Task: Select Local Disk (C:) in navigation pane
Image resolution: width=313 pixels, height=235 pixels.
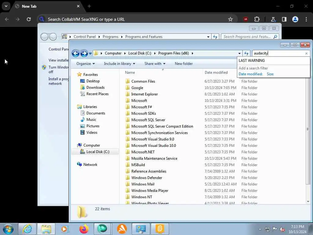Action: (95, 152)
